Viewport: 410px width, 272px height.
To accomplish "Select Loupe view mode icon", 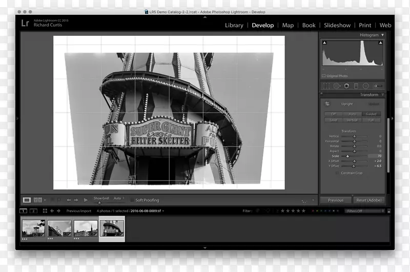I will [x=27, y=200].
